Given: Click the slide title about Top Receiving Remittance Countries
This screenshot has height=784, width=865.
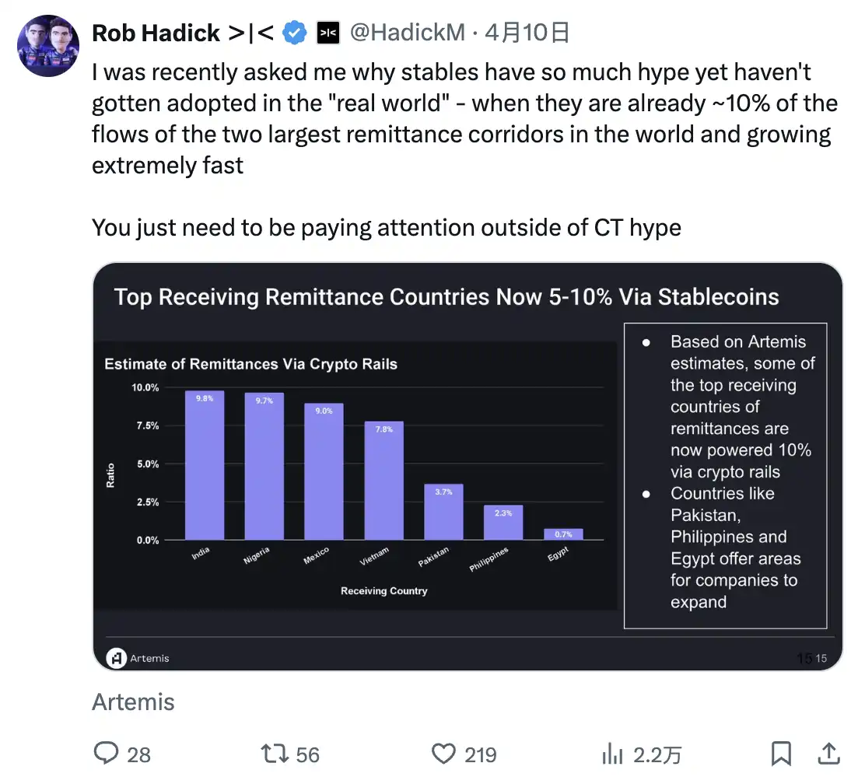Looking at the screenshot, I should [447, 296].
